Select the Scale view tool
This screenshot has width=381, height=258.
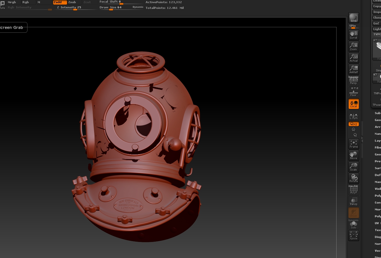353,167
